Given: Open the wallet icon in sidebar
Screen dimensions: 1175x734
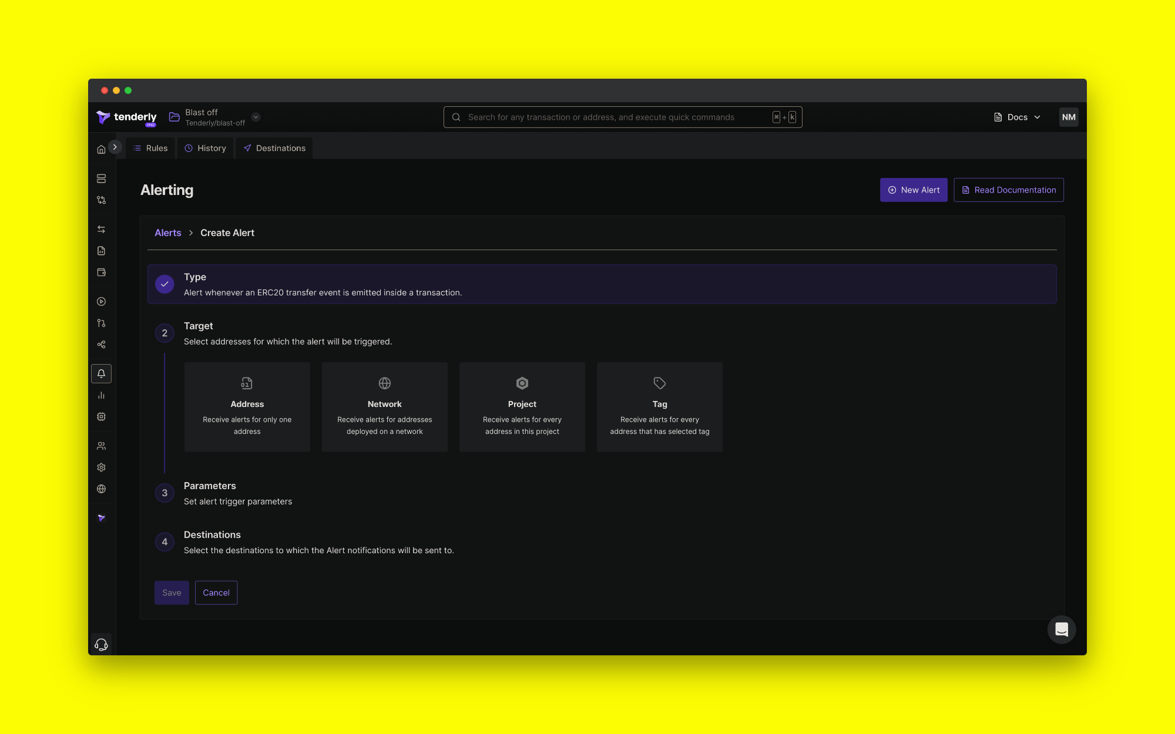Looking at the screenshot, I should coord(101,272).
